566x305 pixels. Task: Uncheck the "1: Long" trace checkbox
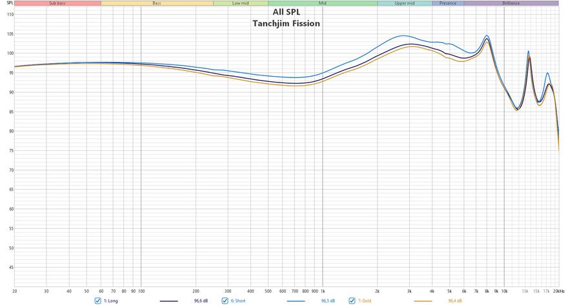click(97, 300)
